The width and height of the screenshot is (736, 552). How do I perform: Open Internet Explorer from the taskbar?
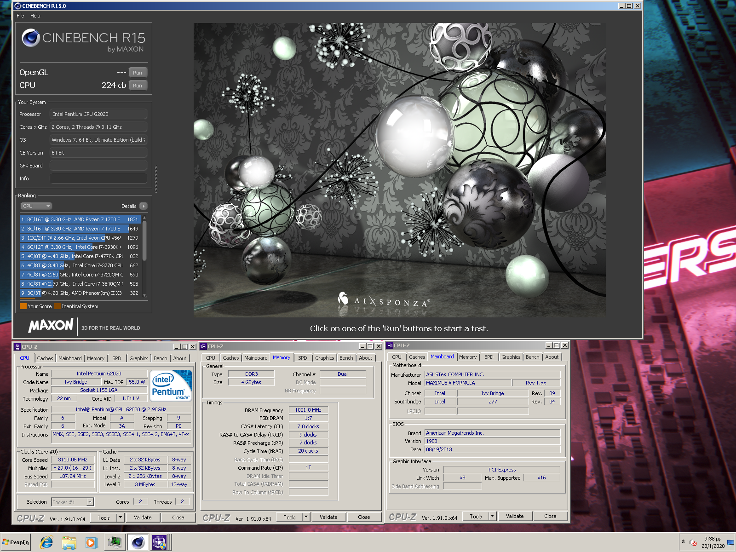click(46, 542)
